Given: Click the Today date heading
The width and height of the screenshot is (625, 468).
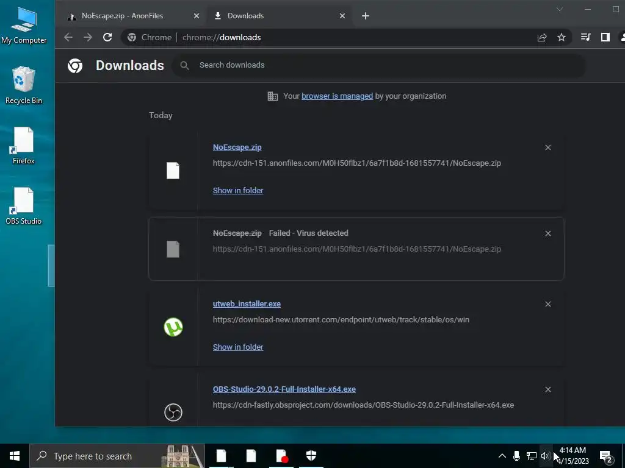Looking at the screenshot, I should (x=161, y=115).
